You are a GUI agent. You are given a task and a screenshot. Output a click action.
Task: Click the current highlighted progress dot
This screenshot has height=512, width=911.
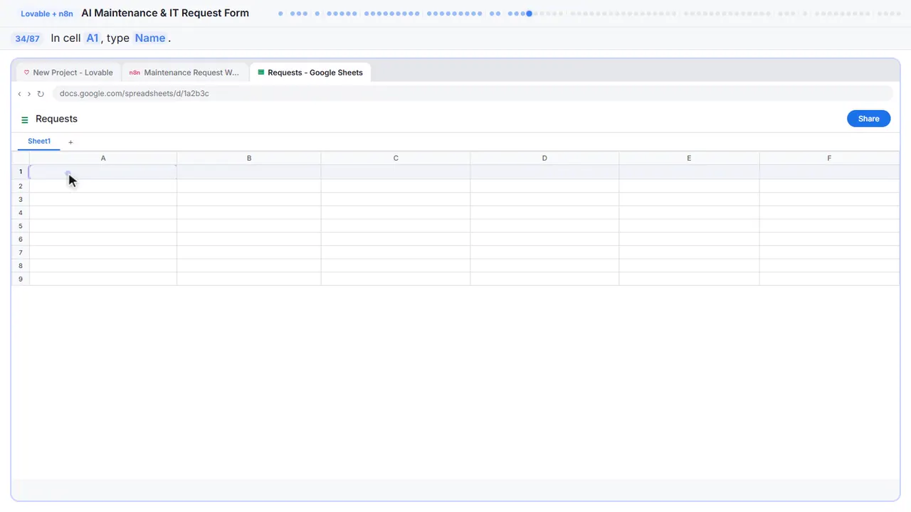(529, 14)
